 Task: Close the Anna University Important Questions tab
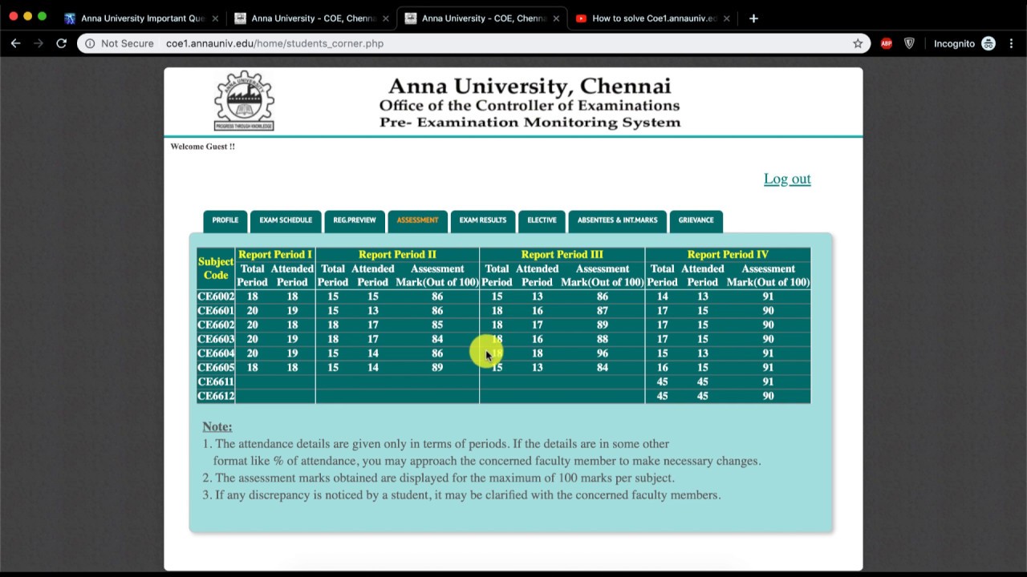215,18
